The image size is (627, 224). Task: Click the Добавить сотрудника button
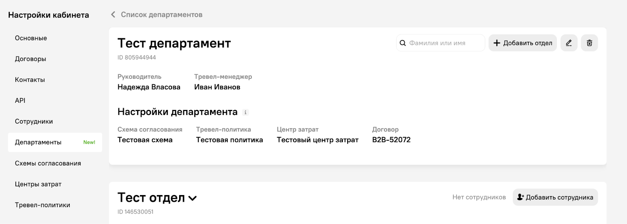tap(555, 197)
